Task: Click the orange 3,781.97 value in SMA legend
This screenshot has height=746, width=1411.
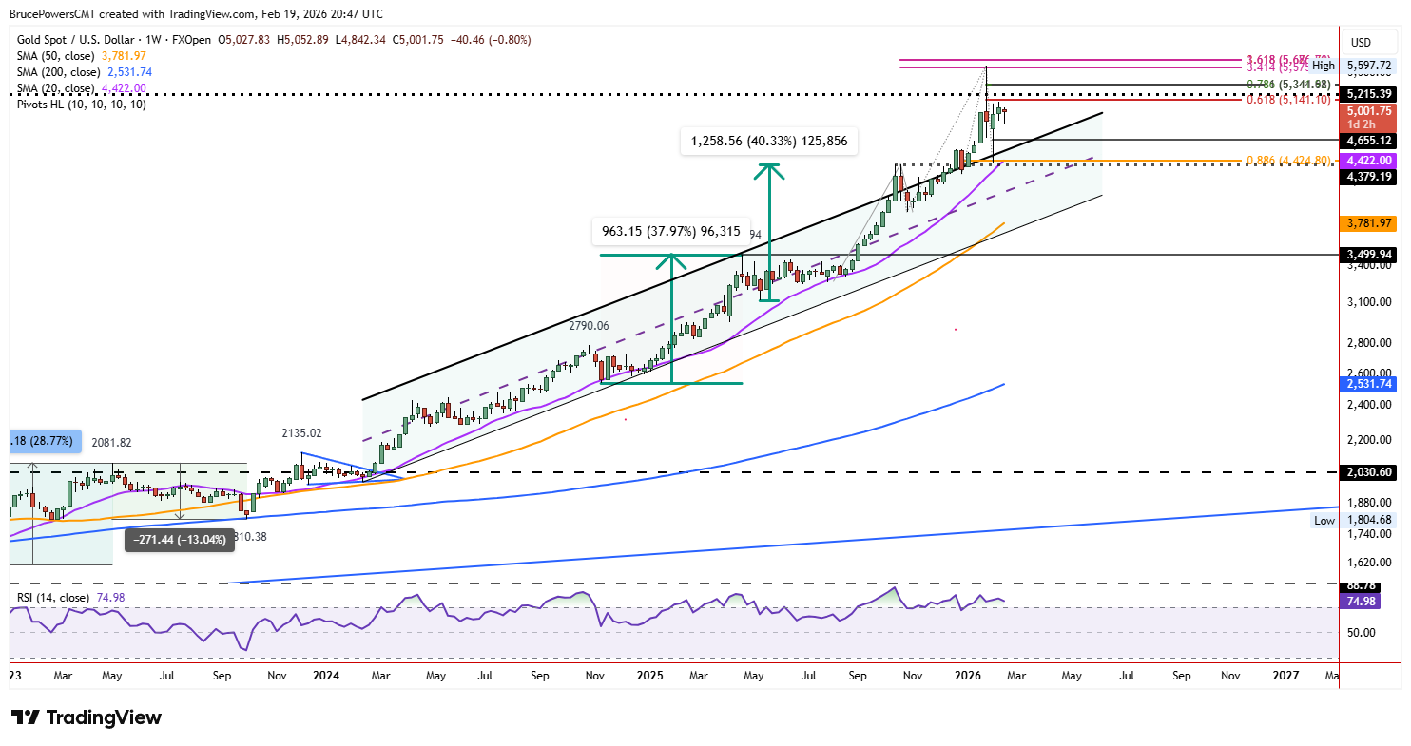Action: 126,56
